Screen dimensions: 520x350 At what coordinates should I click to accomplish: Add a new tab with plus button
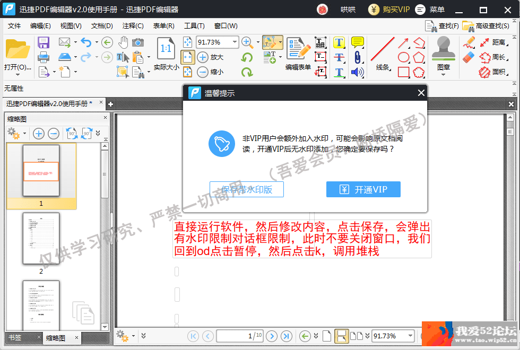coord(110,104)
